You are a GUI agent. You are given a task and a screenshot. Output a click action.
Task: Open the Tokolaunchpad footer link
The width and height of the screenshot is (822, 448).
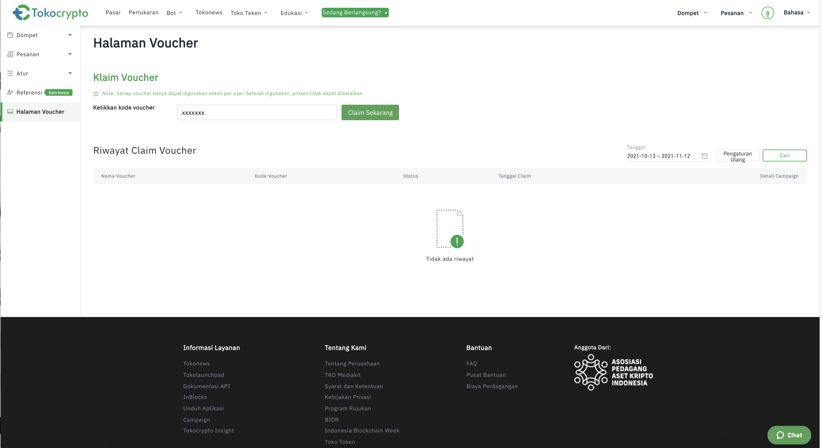click(x=204, y=375)
